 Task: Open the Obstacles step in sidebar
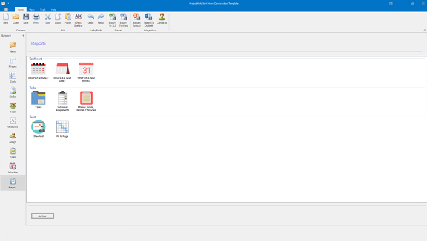coord(13,123)
